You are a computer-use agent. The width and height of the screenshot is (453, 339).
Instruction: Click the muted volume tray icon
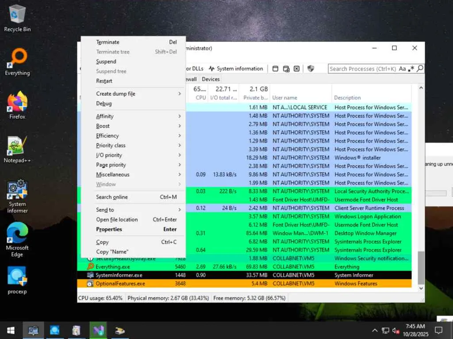coord(396,330)
